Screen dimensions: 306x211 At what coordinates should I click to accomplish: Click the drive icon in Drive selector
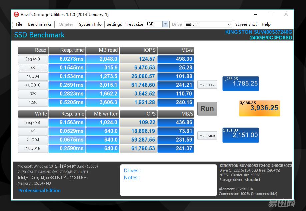coord(188,24)
